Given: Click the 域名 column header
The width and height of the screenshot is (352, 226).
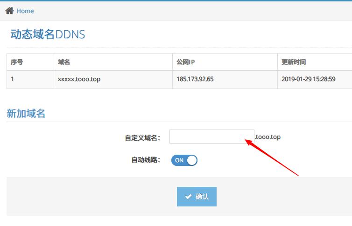Looking at the screenshot, I should click(64, 62).
